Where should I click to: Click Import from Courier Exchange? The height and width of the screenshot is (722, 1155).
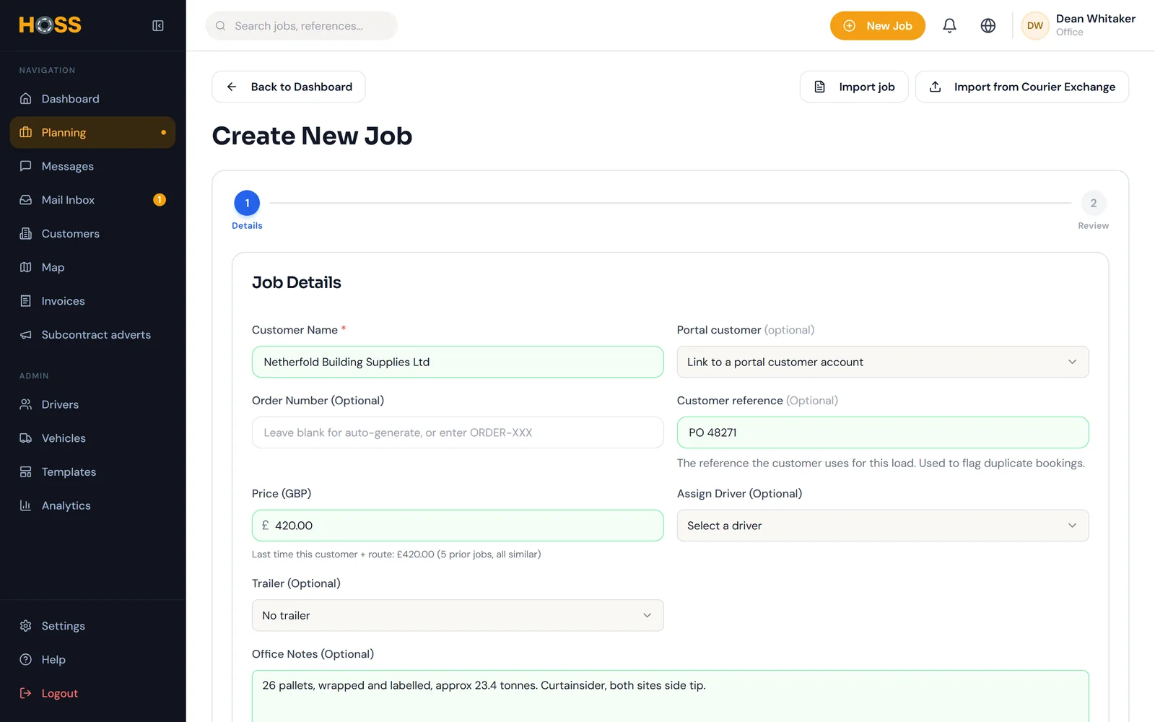(1022, 87)
